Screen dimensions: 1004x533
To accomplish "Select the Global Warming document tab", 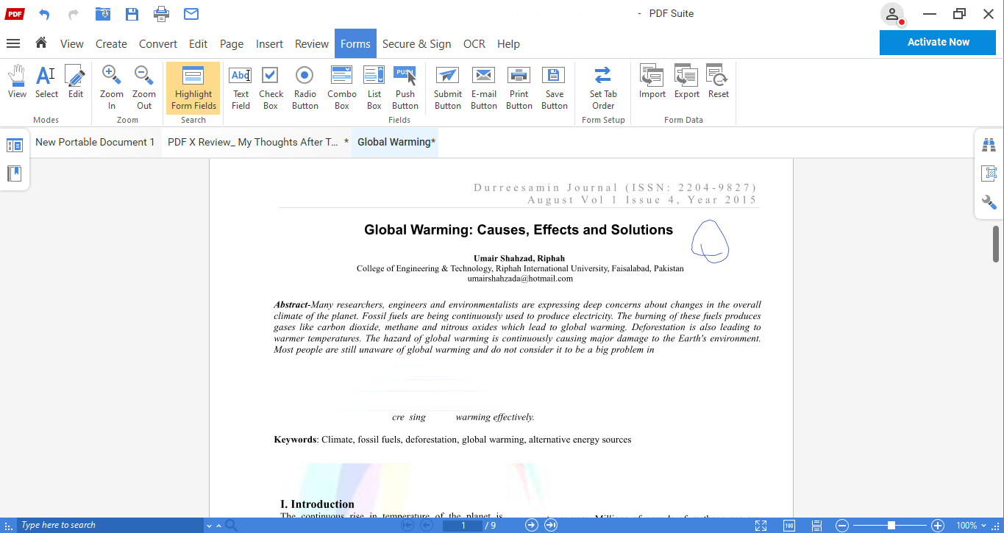I will (394, 141).
